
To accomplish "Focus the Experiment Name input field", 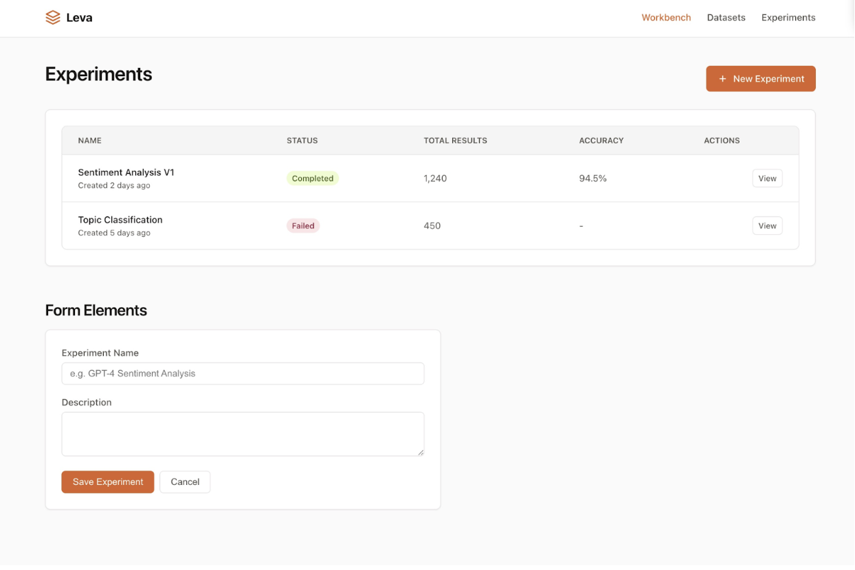I will (243, 374).
